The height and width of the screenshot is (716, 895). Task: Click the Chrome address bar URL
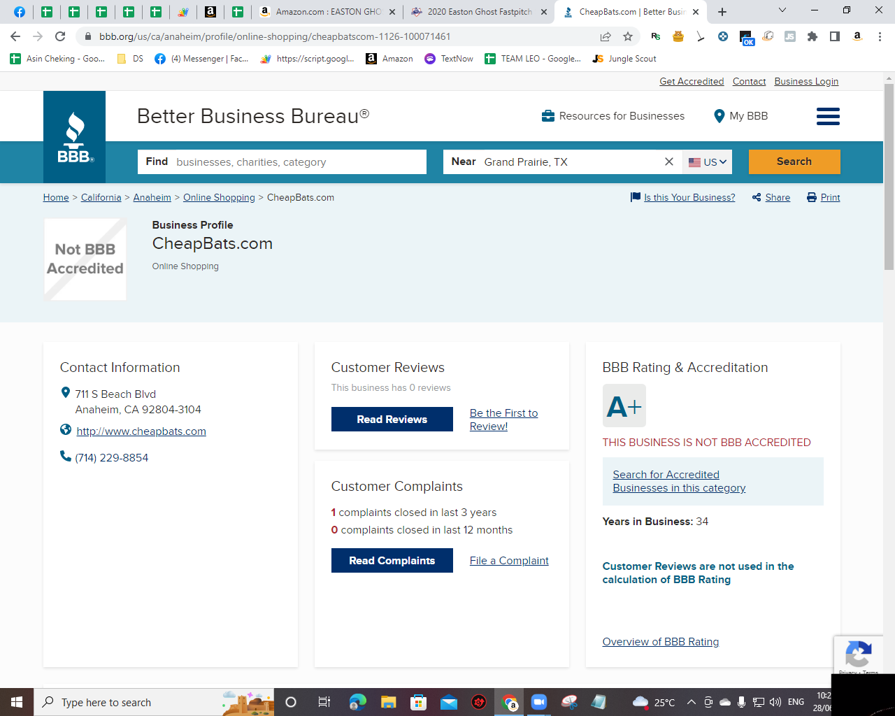click(274, 36)
